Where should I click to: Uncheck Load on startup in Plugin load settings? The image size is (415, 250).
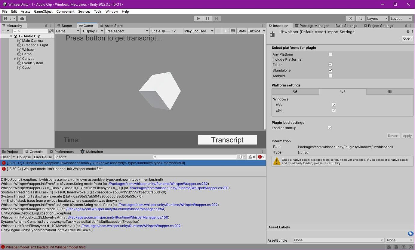point(329,128)
